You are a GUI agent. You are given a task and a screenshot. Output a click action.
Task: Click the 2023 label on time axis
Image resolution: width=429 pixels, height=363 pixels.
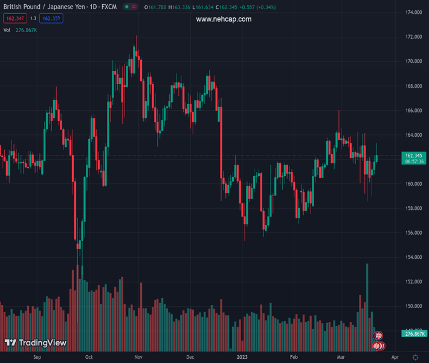pyautogui.click(x=242, y=358)
